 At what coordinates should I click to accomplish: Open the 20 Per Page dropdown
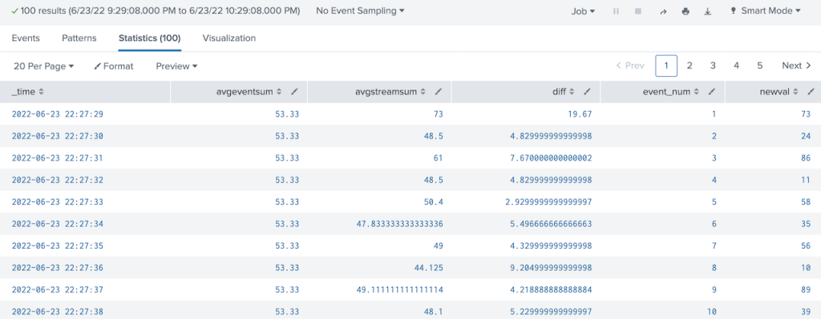coord(43,66)
